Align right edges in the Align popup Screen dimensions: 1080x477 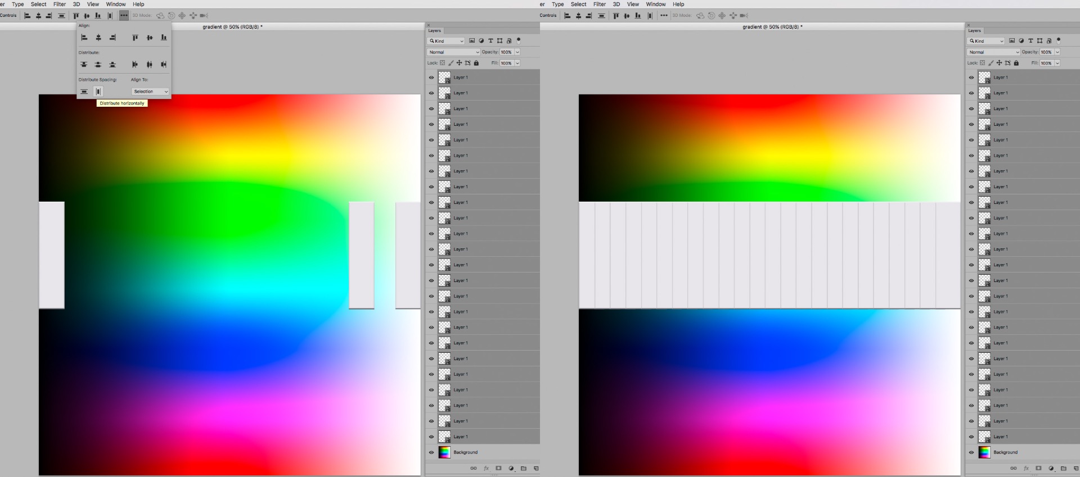[x=112, y=38]
